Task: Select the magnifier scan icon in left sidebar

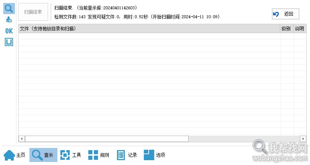Action: 9,9
